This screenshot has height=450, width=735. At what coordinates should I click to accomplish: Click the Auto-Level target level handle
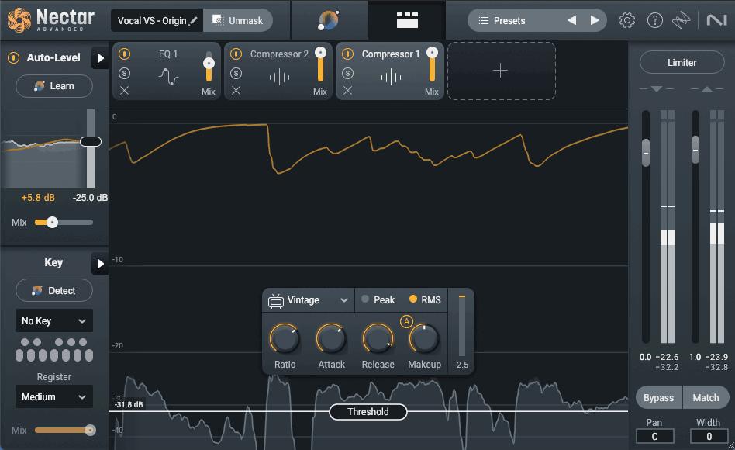pyautogui.click(x=91, y=142)
